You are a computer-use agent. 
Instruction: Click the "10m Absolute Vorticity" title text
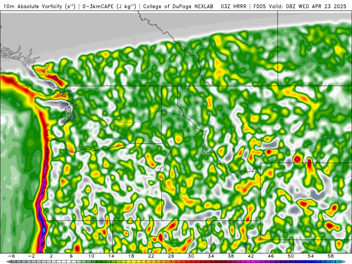click(x=33, y=6)
